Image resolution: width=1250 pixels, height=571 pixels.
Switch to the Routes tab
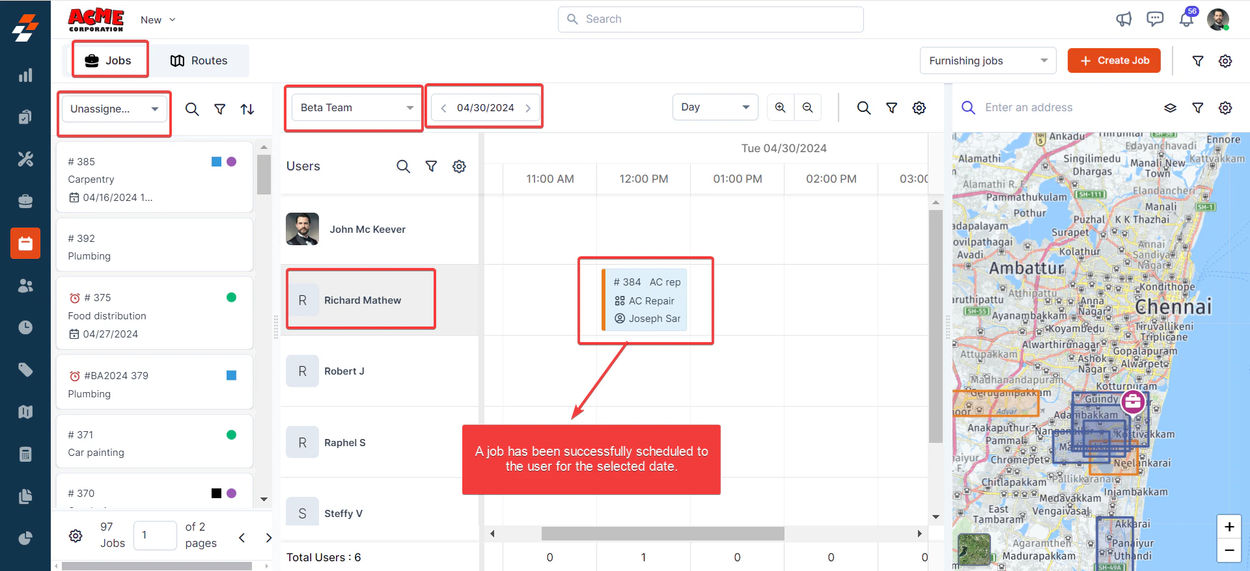(x=199, y=60)
